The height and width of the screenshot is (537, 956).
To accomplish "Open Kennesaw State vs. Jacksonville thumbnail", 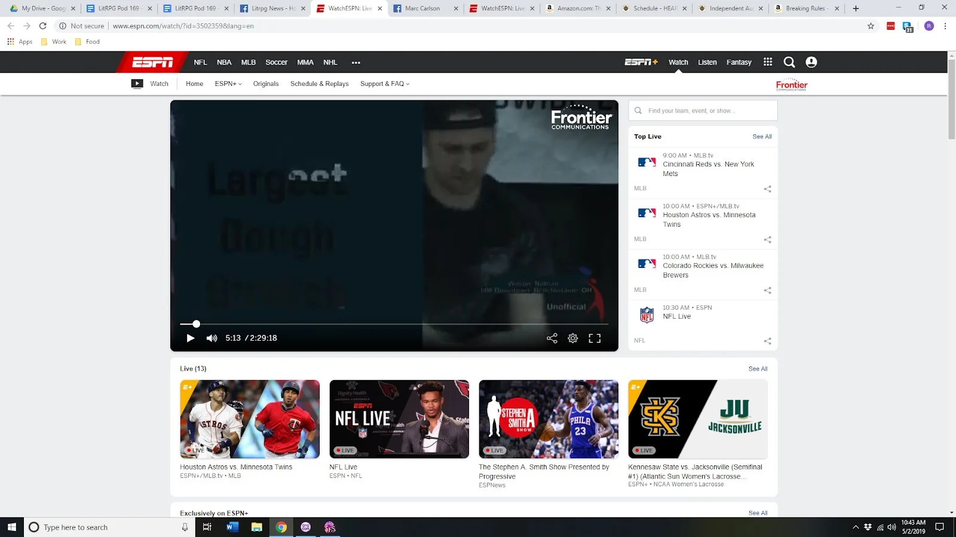I will (698, 419).
